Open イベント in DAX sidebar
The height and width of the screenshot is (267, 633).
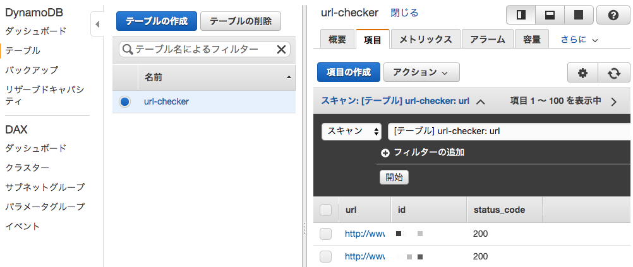click(23, 226)
